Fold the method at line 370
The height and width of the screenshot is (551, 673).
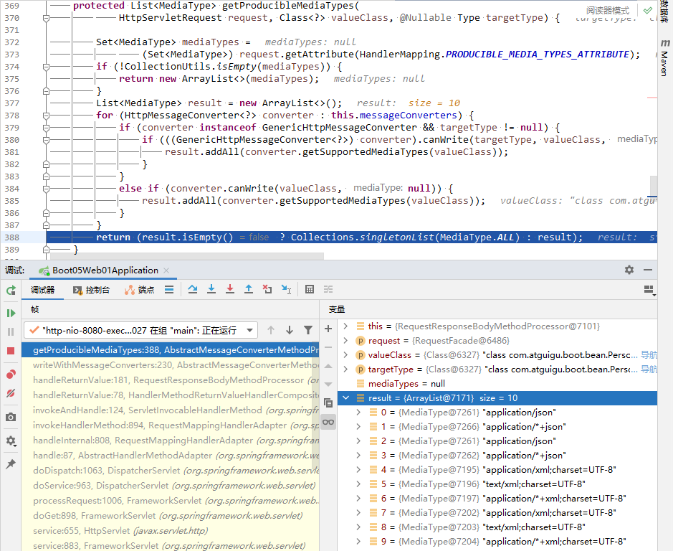(x=47, y=18)
